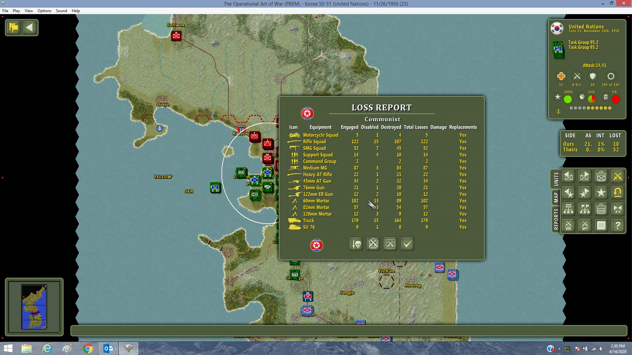Click the unit strength squares bar

(591, 108)
